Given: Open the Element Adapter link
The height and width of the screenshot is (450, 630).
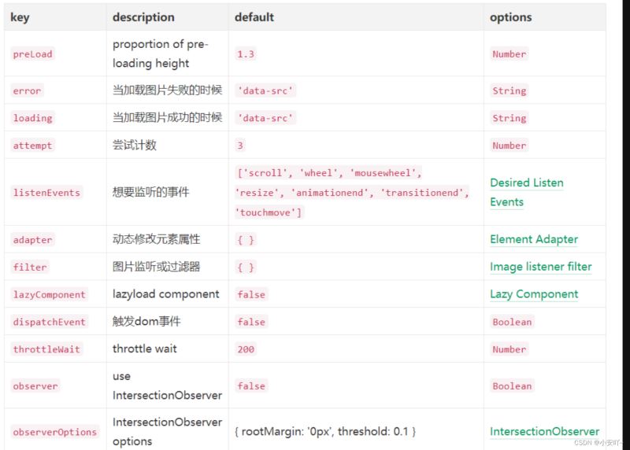Looking at the screenshot, I should [x=534, y=239].
